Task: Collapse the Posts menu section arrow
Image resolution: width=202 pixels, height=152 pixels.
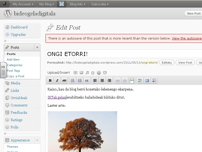Action: 37,47
